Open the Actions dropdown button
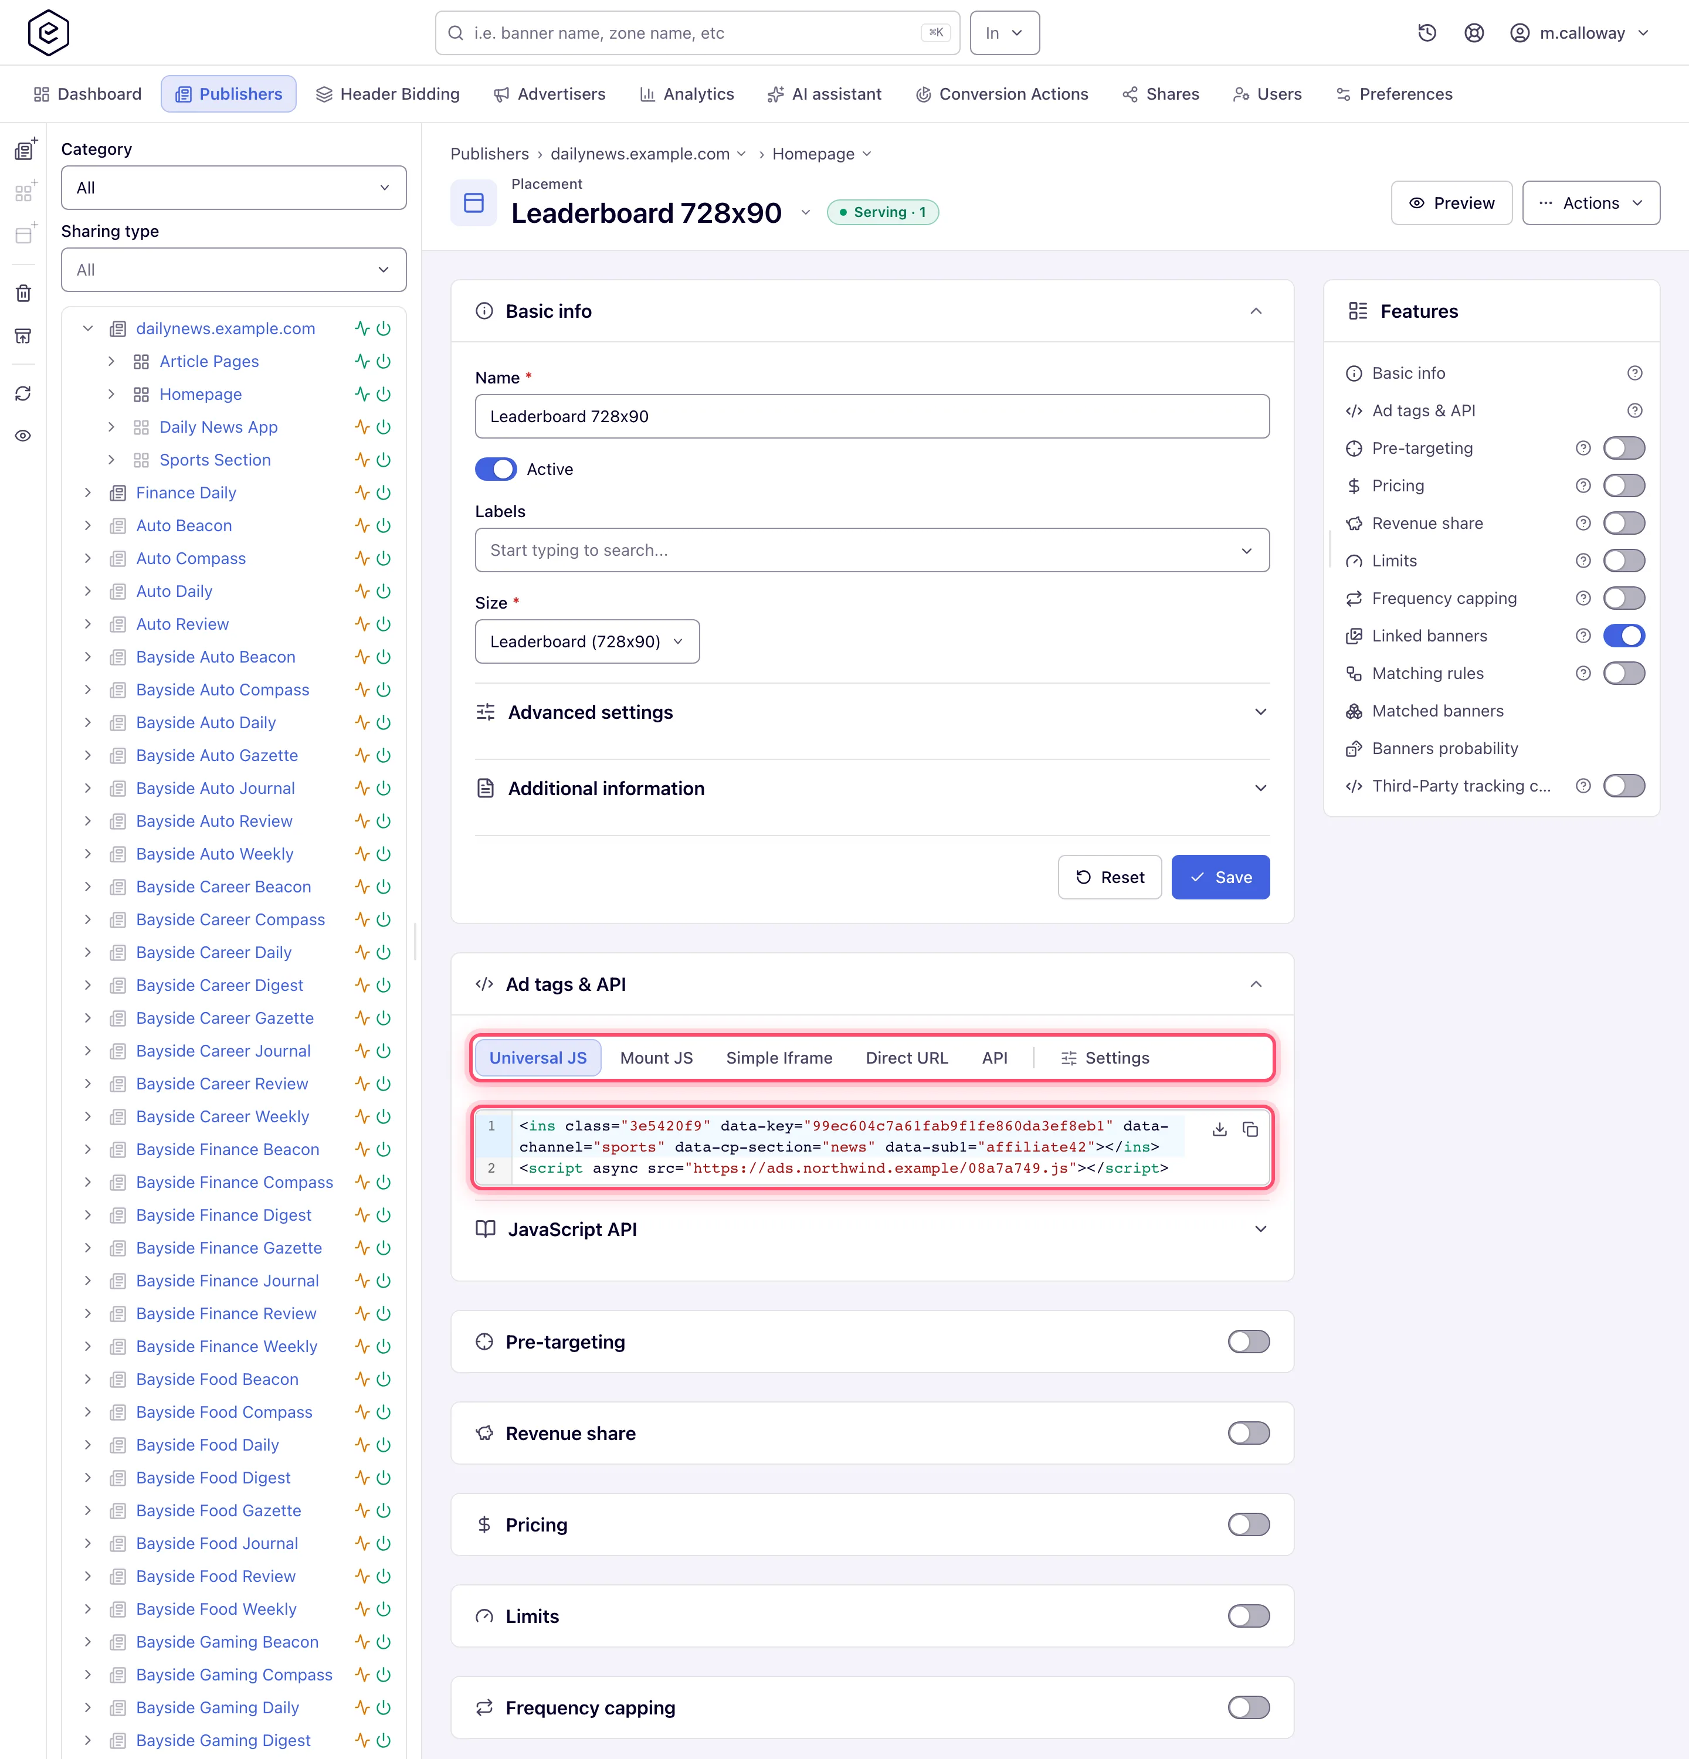This screenshot has height=1759, width=1689. point(1591,203)
